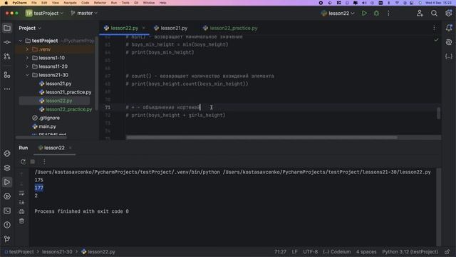Click the 4 spaces indent setting

pyautogui.click(x=366, y=252)
